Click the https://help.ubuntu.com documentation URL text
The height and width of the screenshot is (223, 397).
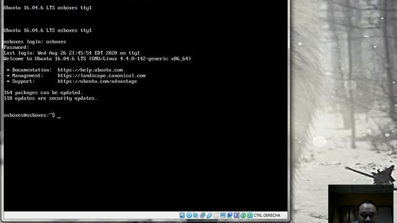coord(90,70)
